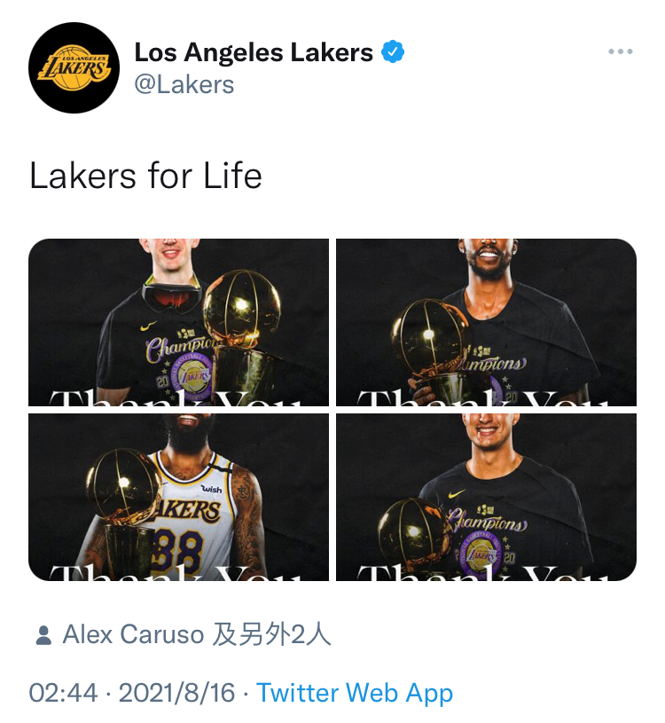This screenshot has height=723, width=665.
Task: Click the 02:44 · 2021/8/16 timestamp
Action: pos(132,693)
